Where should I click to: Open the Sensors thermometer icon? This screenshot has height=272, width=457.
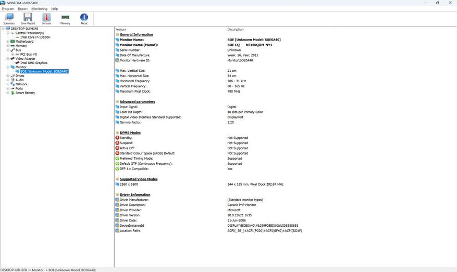click(46, 19)
